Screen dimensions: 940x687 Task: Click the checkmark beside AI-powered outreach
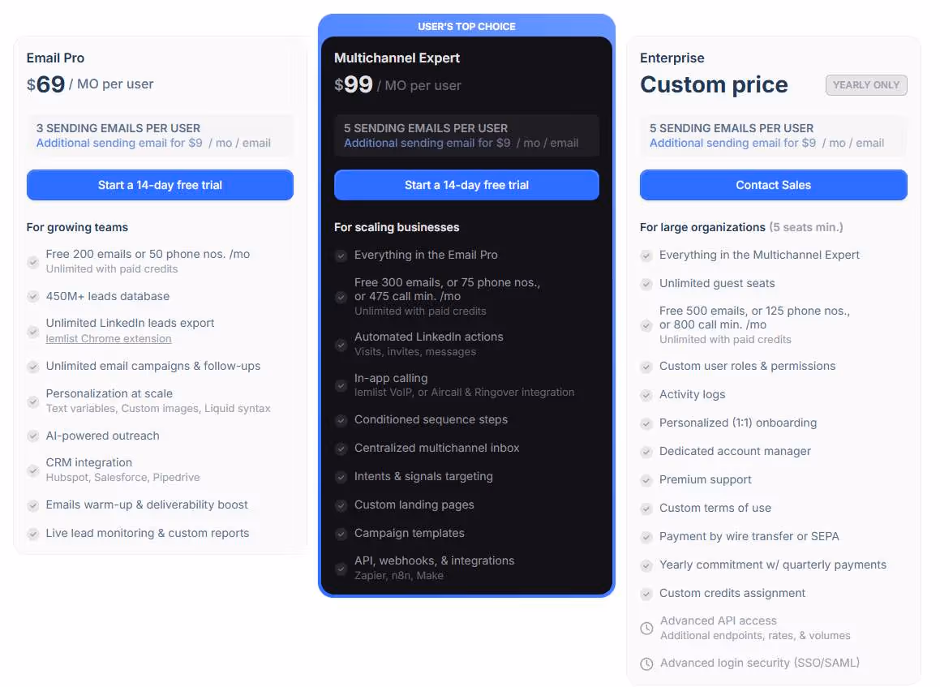click(32, 436)
